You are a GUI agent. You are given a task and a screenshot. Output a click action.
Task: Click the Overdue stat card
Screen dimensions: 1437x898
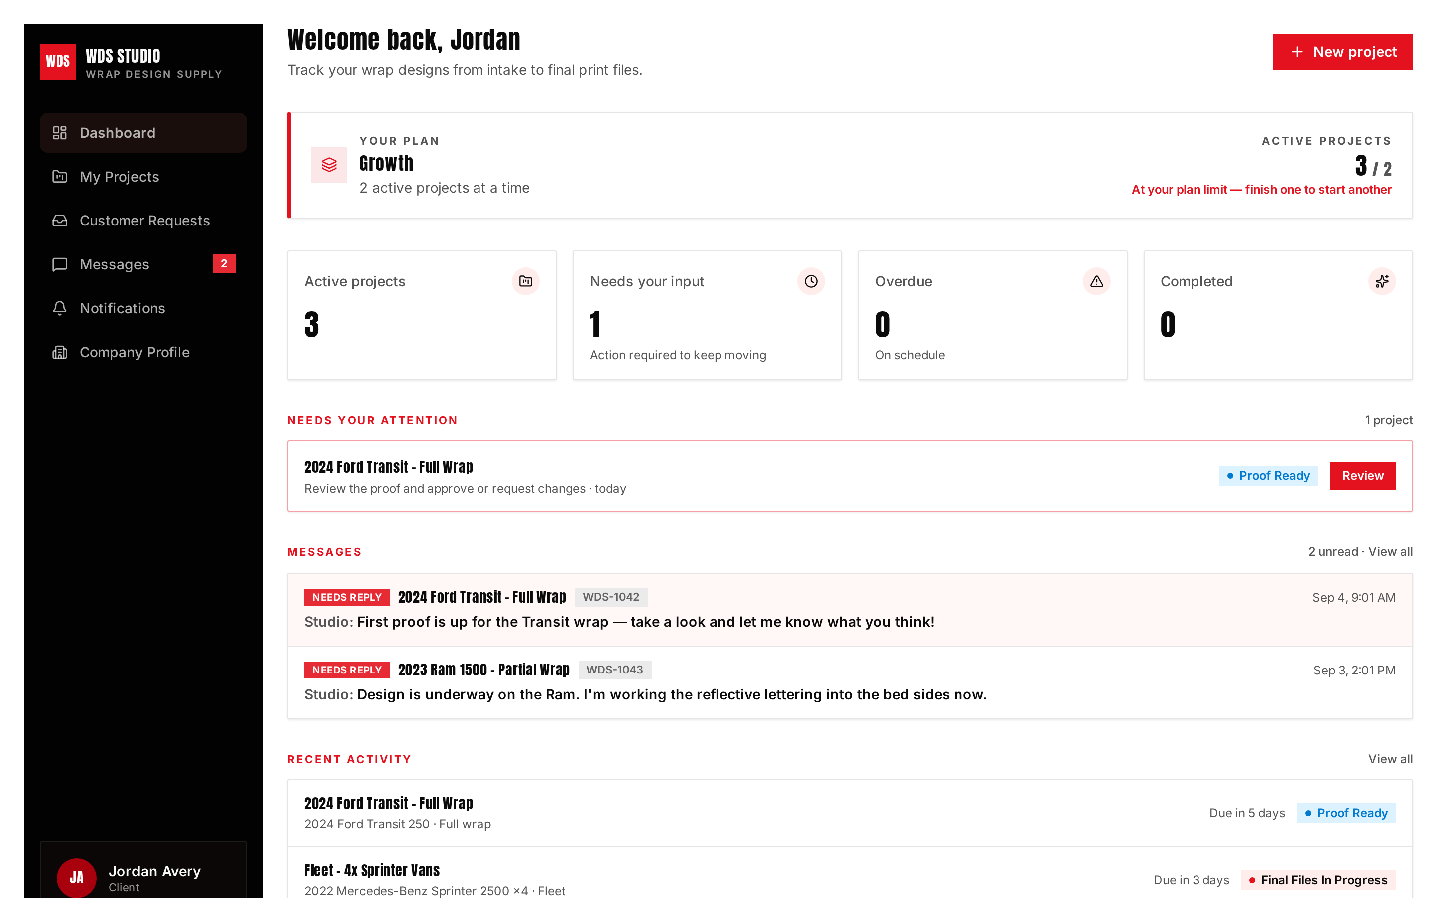coord(992,315)
